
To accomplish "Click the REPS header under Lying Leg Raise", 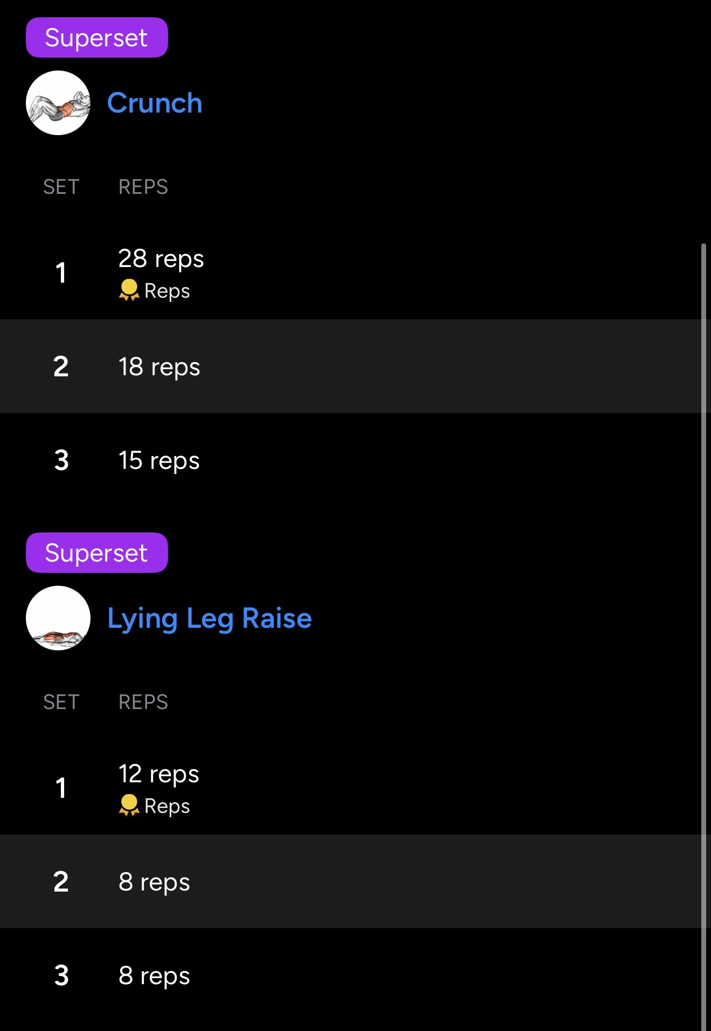I will (x=143, y=702).
